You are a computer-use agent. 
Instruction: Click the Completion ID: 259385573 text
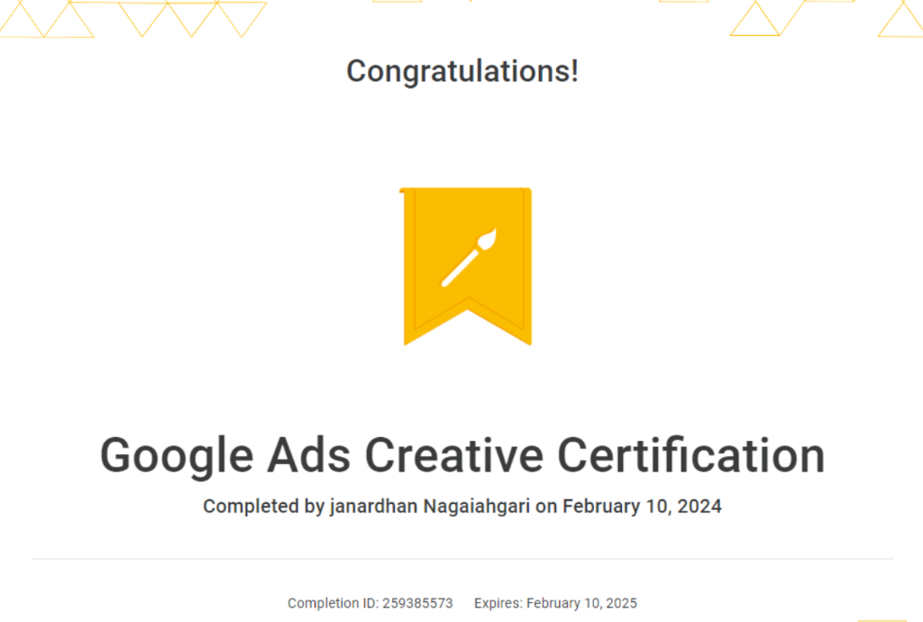click(370, 603)
